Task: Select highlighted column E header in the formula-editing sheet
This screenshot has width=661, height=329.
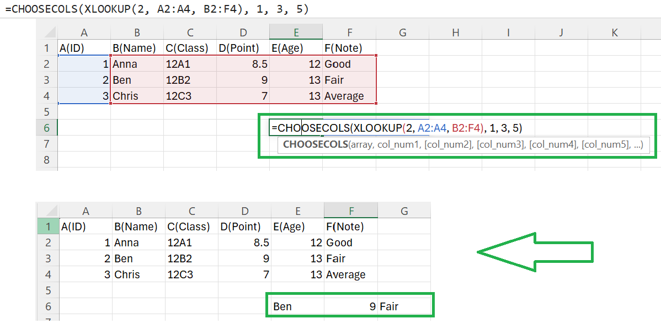Action: pyautogui.click(x=296, y=33)
